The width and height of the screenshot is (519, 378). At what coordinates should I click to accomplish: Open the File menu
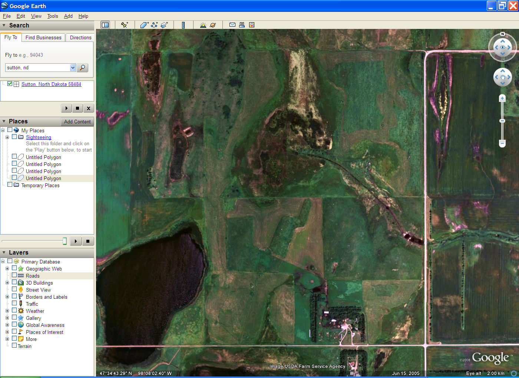[7, 16]
